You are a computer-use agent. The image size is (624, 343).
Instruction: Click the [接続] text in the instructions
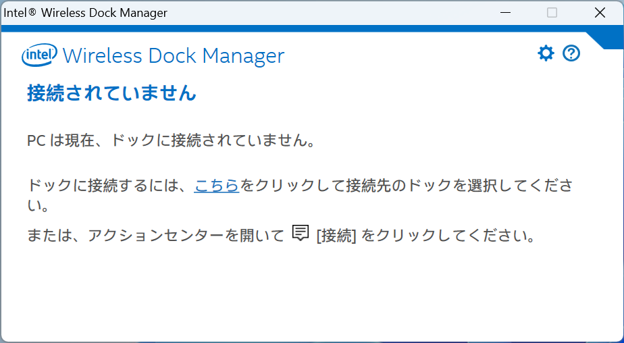pos(336,236)
